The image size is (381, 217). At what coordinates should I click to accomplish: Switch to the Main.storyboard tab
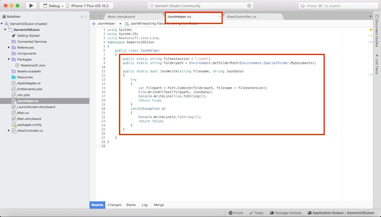121,17
